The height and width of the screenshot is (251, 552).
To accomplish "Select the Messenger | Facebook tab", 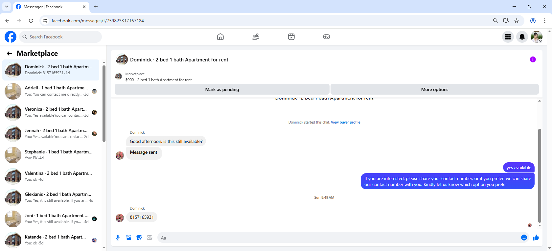I will [x=51, y=7].
